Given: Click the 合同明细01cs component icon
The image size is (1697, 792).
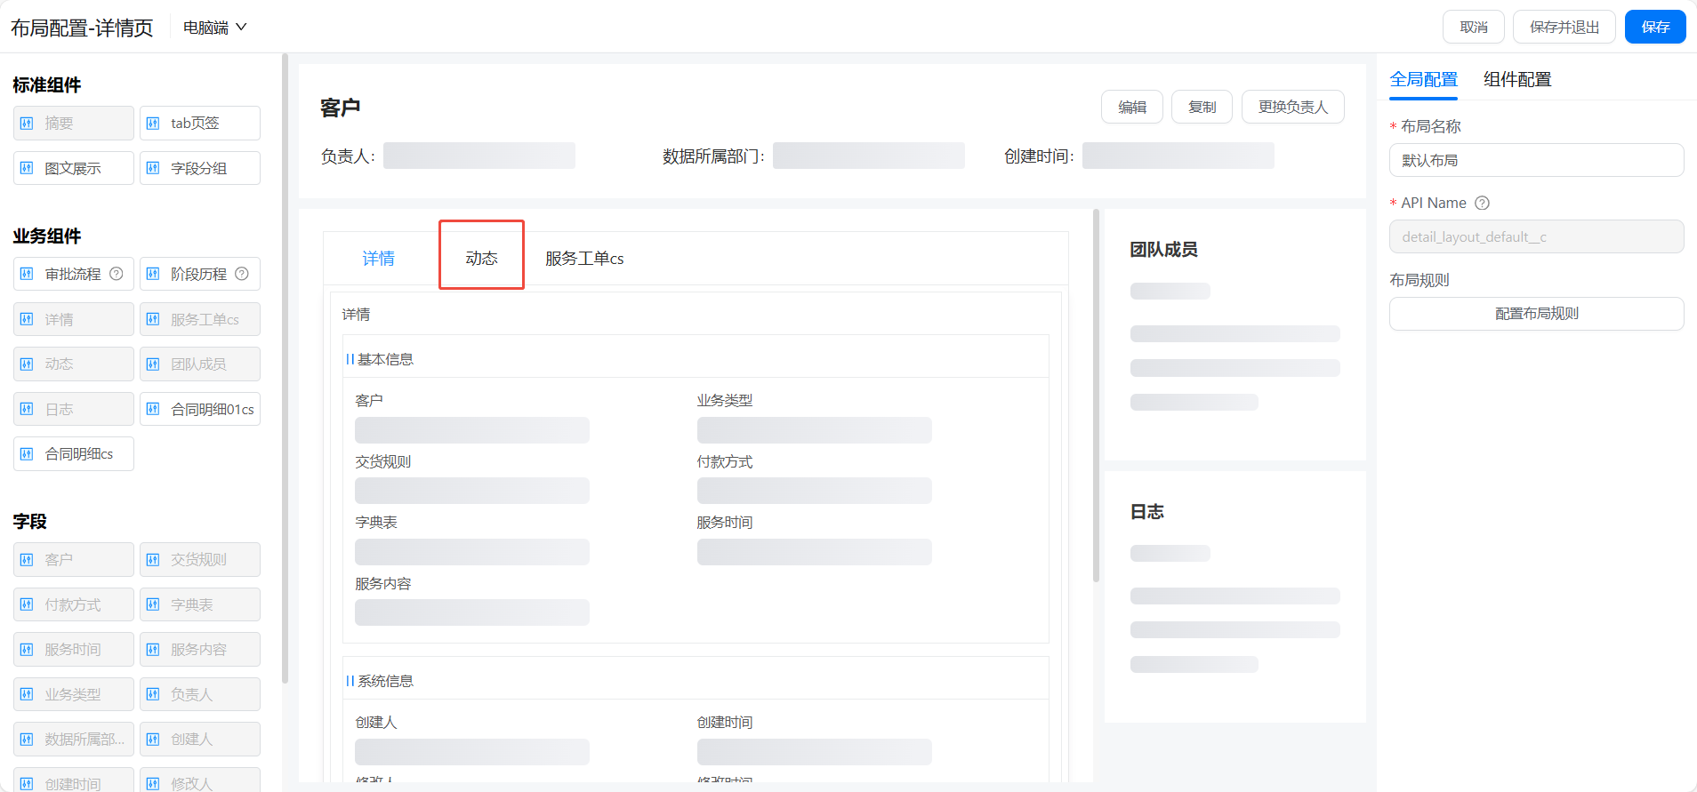Looking at the screenshot, I should [153, 409].
